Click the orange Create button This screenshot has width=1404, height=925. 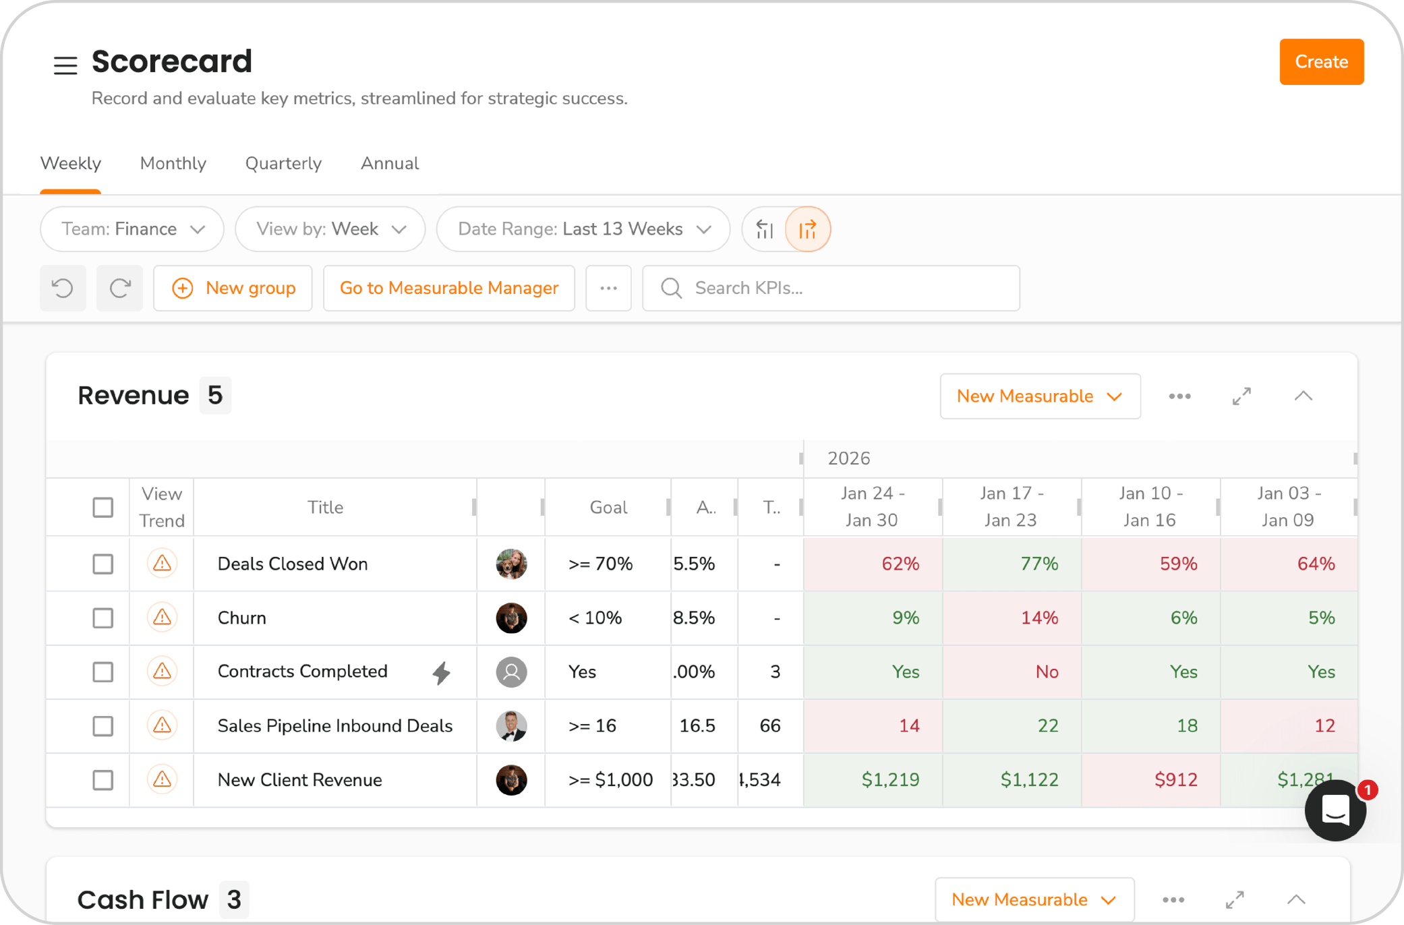[x=1322, y=62]
